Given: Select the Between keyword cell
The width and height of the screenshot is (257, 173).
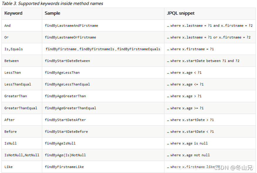Looking at the screenshot, I should 12,61.
